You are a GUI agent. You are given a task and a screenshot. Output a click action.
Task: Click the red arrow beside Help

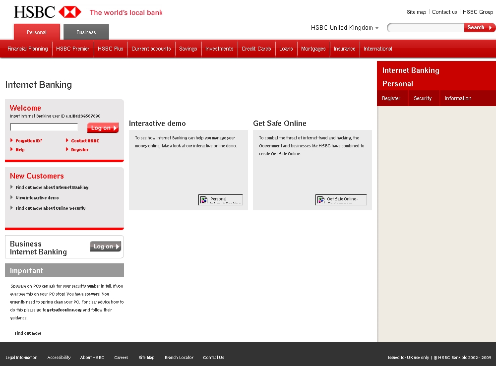pyautogui.click(x=12, y=149)
